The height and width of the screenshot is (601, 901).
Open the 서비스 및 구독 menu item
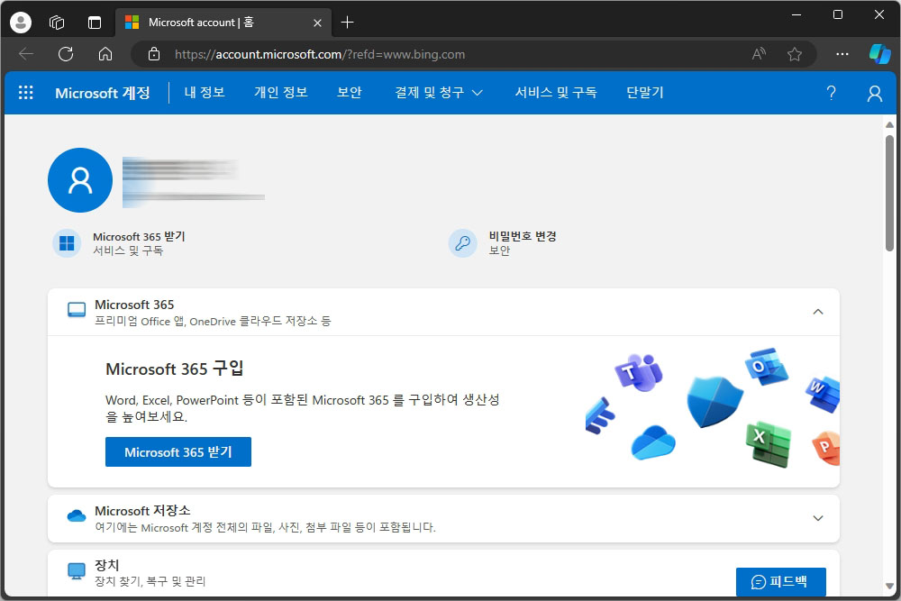[x=556, y=93]
